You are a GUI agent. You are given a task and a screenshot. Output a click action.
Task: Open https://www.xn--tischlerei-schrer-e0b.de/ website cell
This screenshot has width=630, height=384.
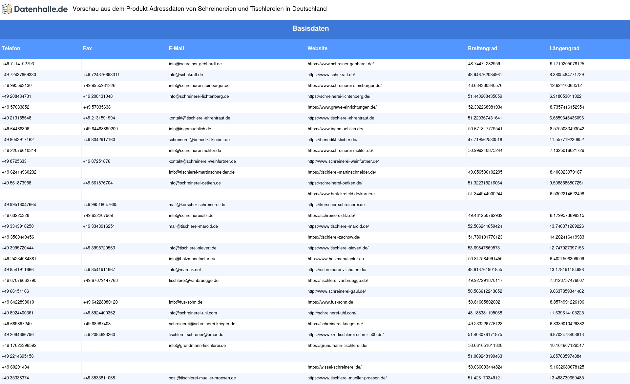pyautogui.click(x=346, y=335)
